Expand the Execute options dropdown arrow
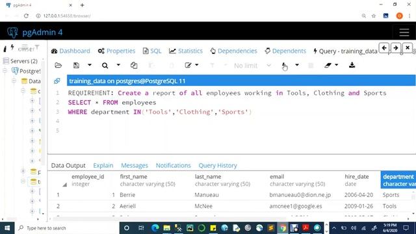Screen dimensions: 416x234 click(297, 65)
